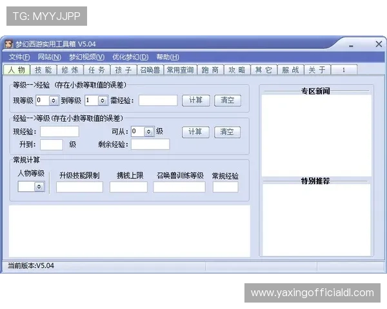Switch to the 任务 tab
Image resolution: width=387 pixels, height=309 pixels.
pos(97,70)
